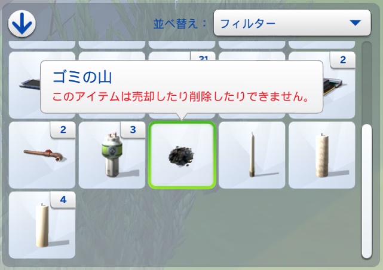This screenshot has height=270, width=383.
Task: Click the blue down-arrow collapse button
Action: click(x=22, y=24)
